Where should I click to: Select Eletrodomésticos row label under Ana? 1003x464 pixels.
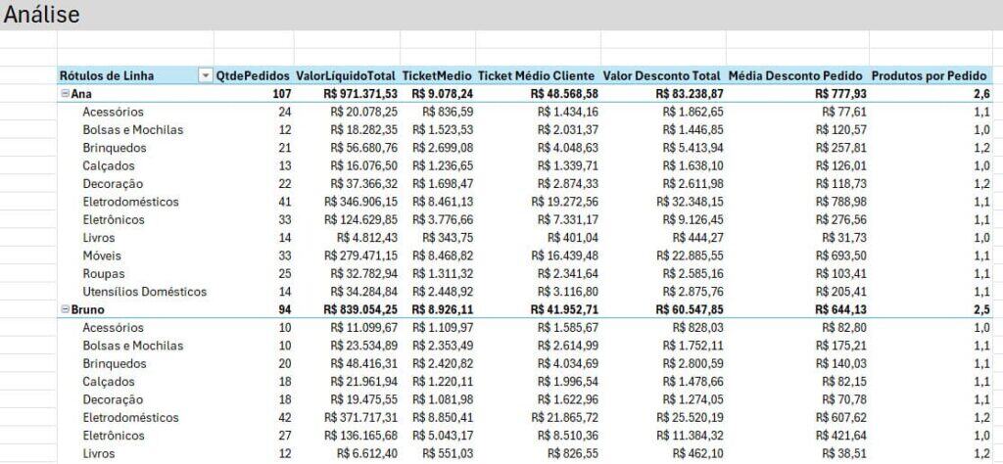[130, 202]
